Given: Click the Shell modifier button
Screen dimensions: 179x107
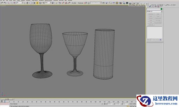Looking at the screenshot, I should coord(158,14).
